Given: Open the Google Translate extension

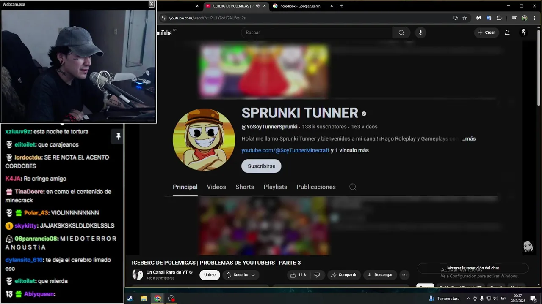Looking at the screenshot, I should point(489,18).
